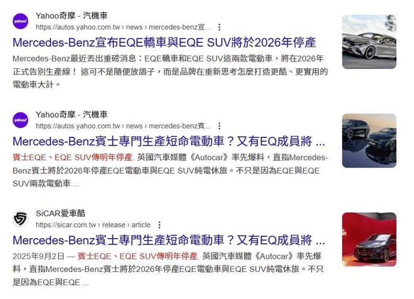This screenshot has height=299, width=414.
Task: Click the SiCAR site logo icon
Action: point(20,219)
